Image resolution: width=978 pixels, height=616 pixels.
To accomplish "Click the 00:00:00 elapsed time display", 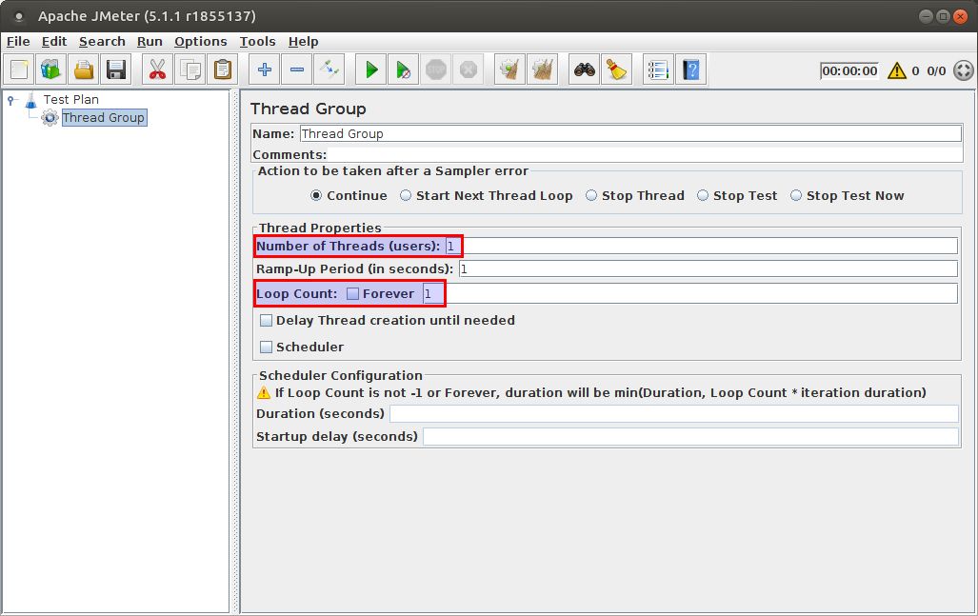I will pyautogui.click(x=849, y=71).
